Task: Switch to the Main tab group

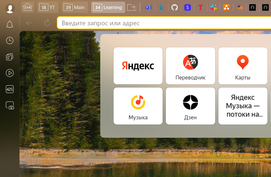Action: point(75,7)
